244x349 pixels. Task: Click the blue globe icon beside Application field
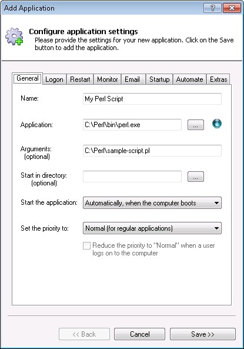(x=216, y=124)
